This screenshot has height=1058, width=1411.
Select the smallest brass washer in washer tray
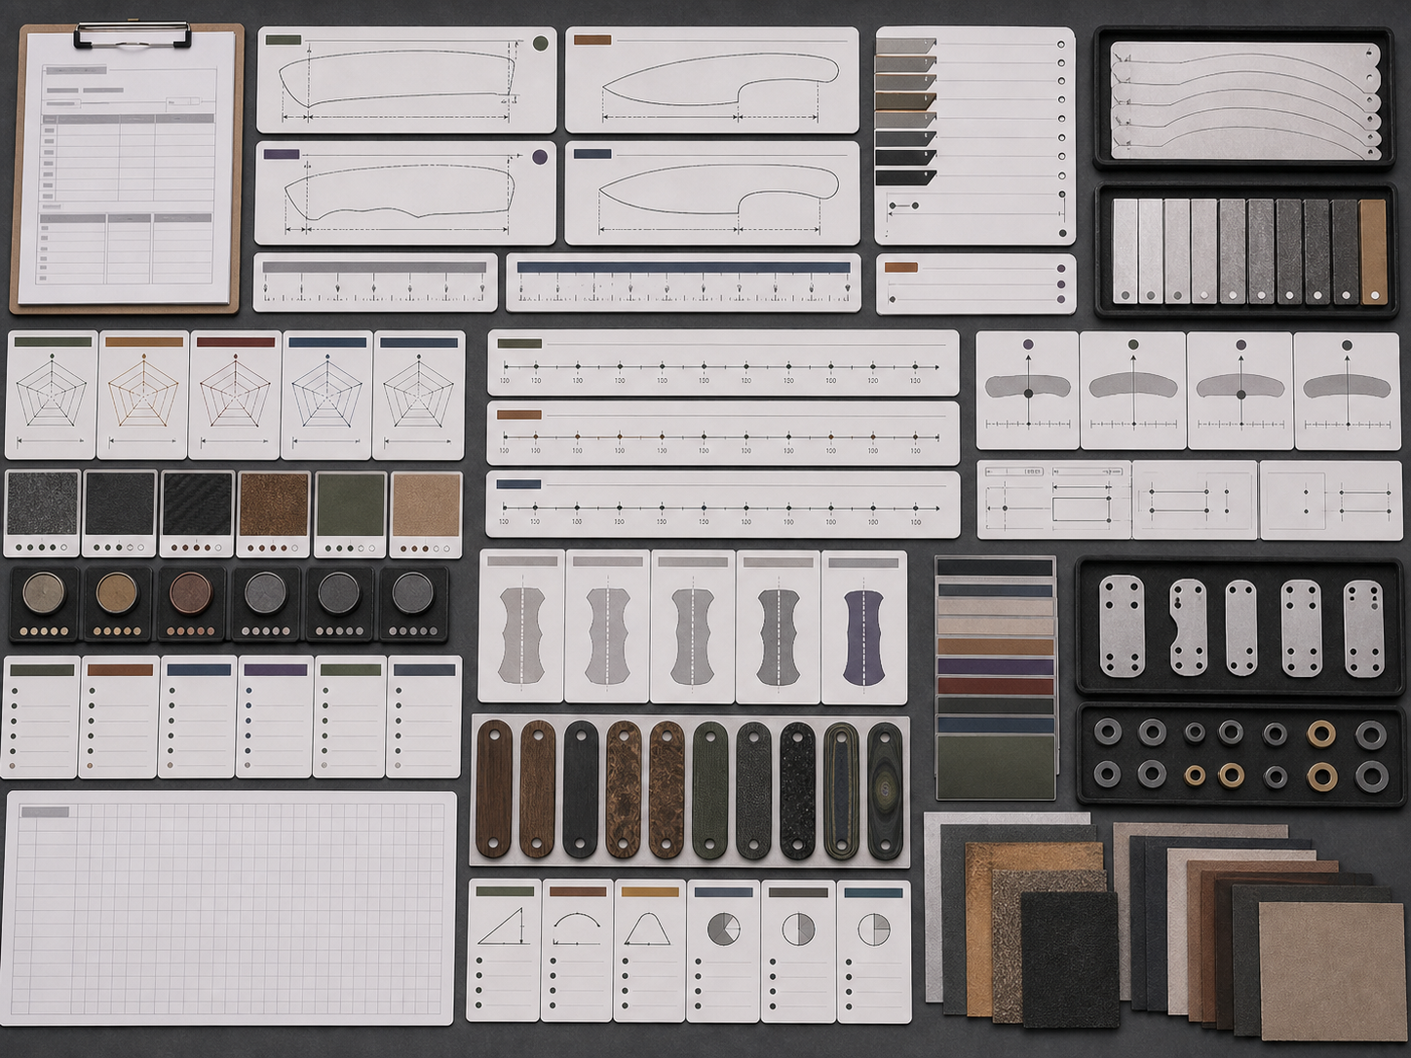coord(1195,775)
